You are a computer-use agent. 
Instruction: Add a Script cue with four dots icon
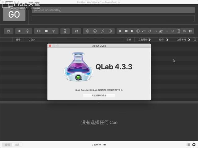point(190,31)
